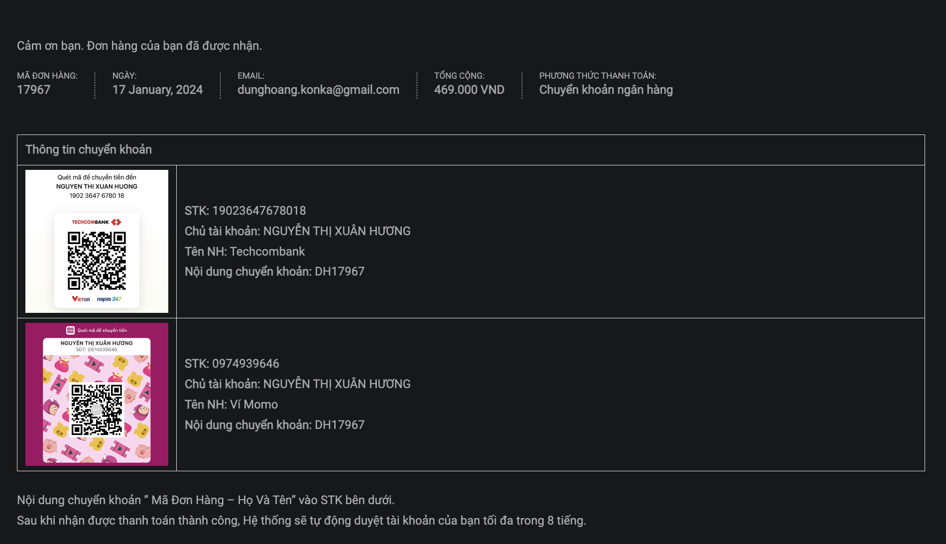Click the Momo logo icon
The width and height of the screenshot is (946, 544).
click(x=70, y=330)
